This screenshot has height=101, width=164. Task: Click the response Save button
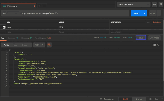click(x=141, y=38)
